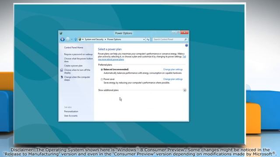280x157 pixels.
Task: Go back with the blue back arrow
Action: pyautogui.click(x=62, y=39)
